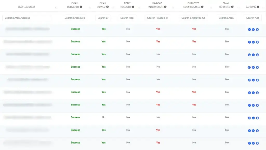Sort by the Payload Interaction column arrows

coord(173,8)
